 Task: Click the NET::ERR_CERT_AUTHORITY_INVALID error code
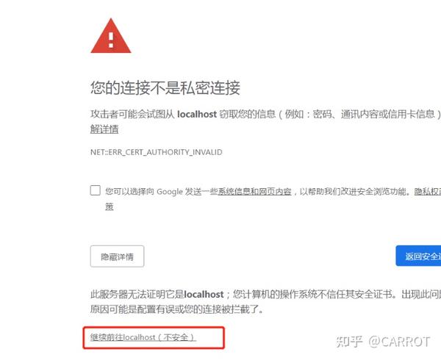pyautogui.click(x=156, y=152)
